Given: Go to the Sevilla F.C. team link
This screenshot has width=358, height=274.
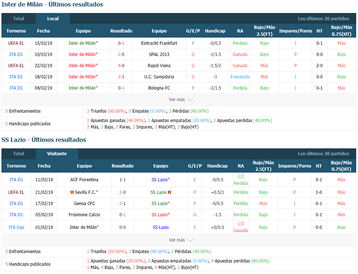Looking at the screenshot, I should 85,192.
